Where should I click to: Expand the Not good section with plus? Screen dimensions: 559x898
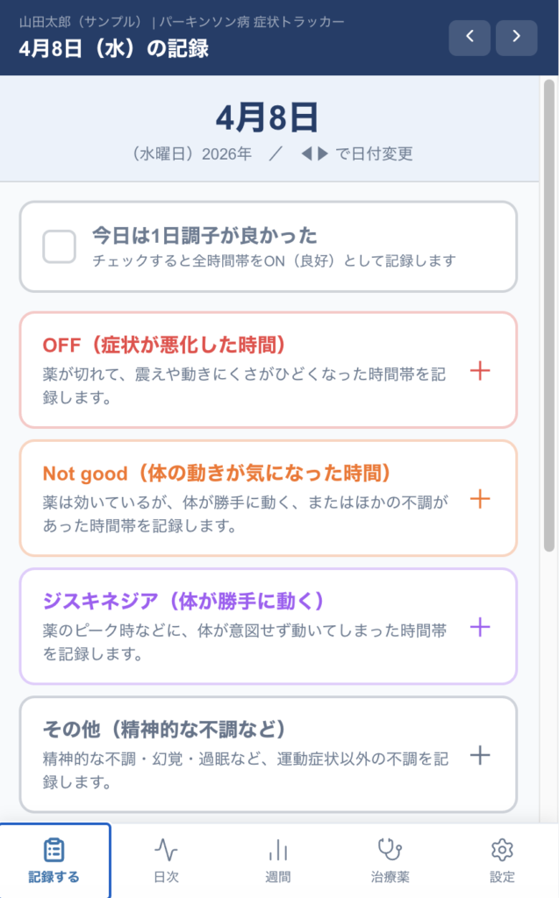pos(480,499)
